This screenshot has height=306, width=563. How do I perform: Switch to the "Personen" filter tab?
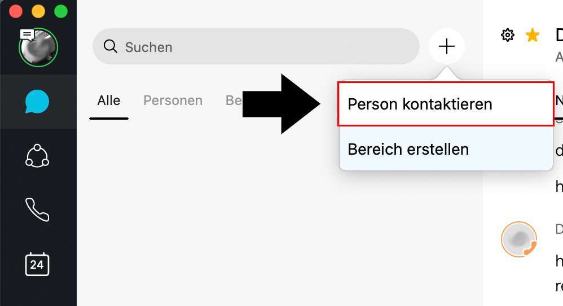coord(173,100)
